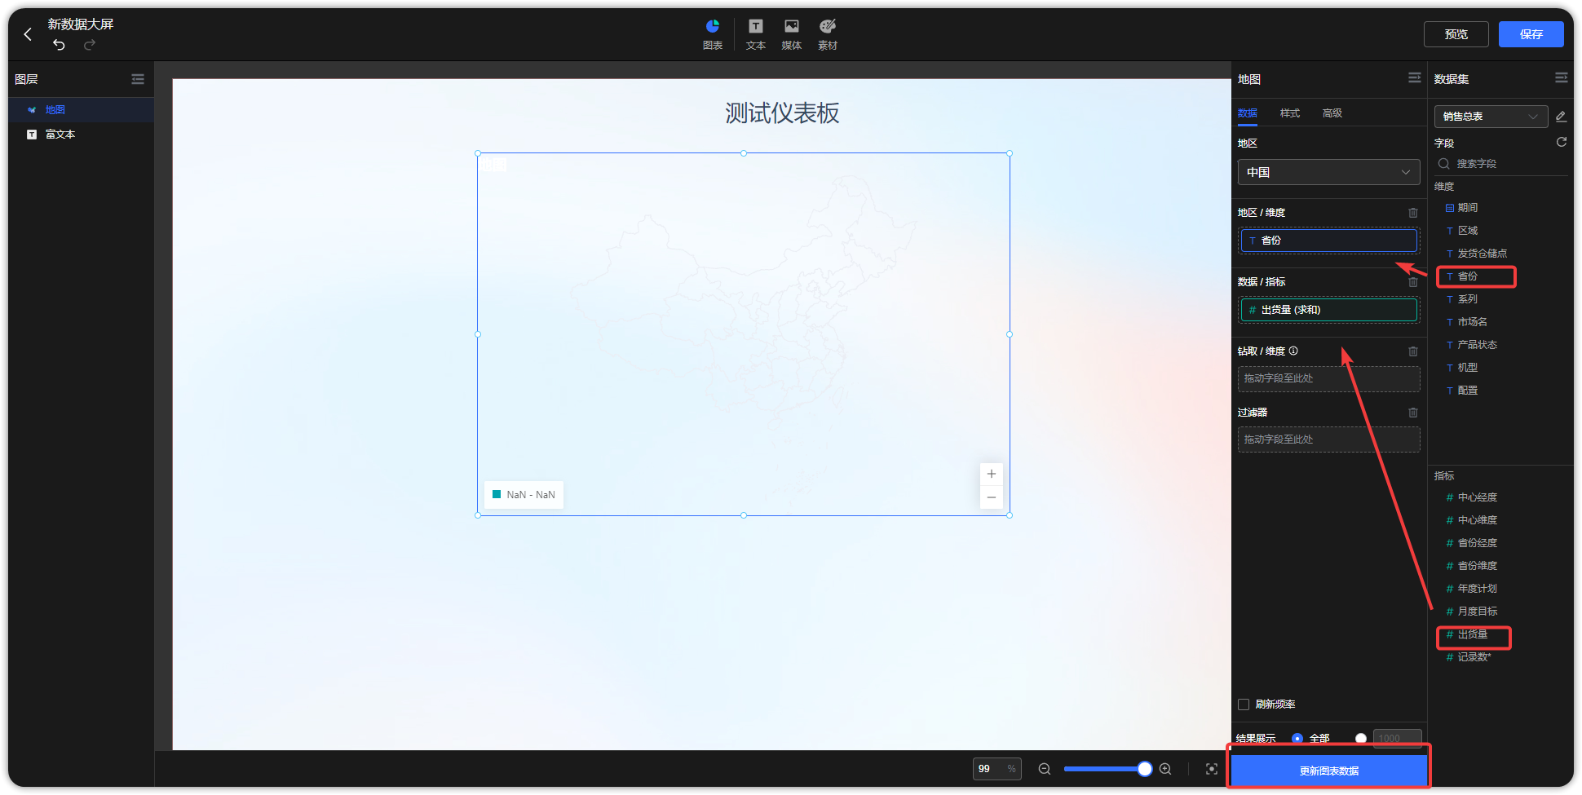Select the 市场名 dimension field
The image size is (1582, 795).
tap(1472, 322)
